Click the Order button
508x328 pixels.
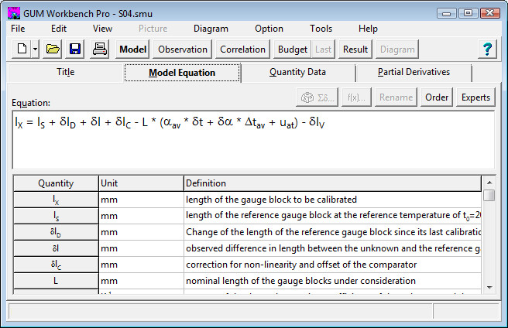pos(437,97)
